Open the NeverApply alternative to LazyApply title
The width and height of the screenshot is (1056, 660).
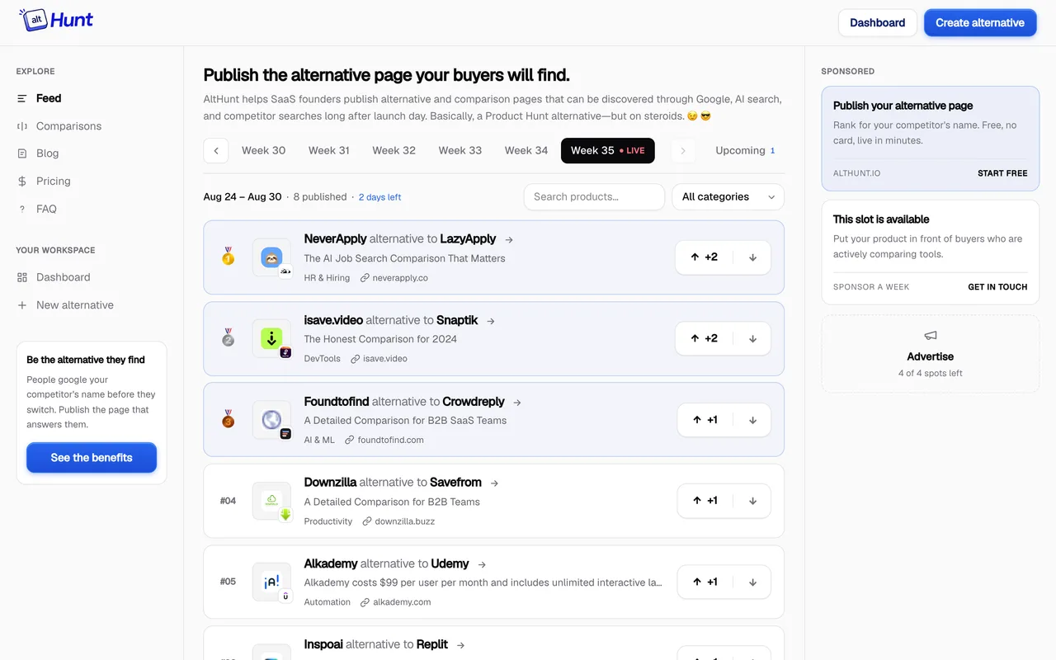click(400, 239)
